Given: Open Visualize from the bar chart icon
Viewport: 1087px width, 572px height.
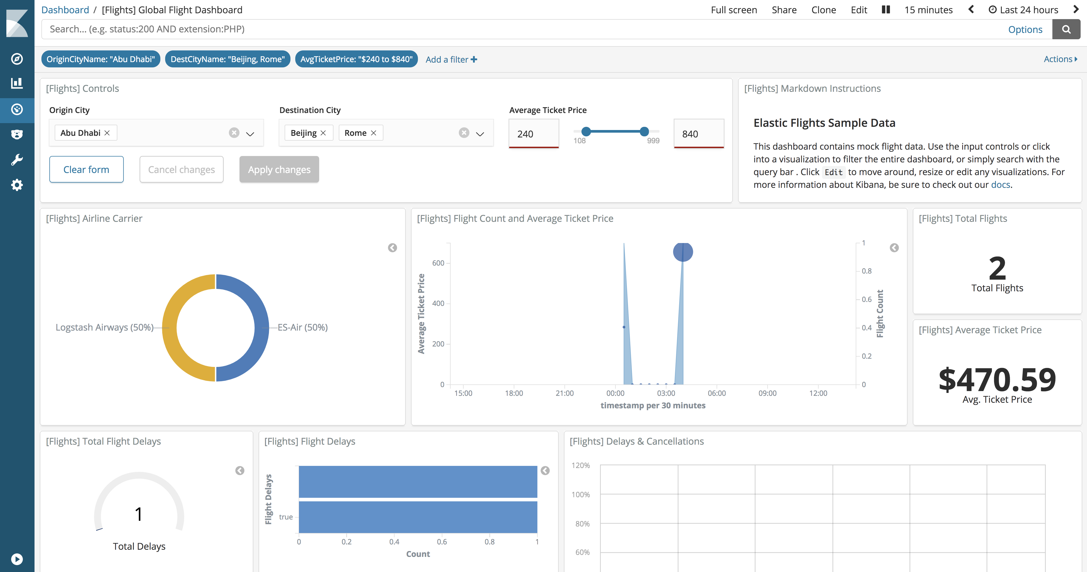Looking at the screenshot, I should pos(17,84).
